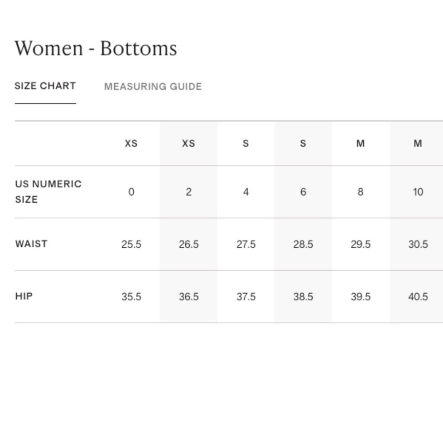This screenshot has height=443, width=443.
Task: Click the 35.5 hip measurement
Action: [x=131, y=297]
